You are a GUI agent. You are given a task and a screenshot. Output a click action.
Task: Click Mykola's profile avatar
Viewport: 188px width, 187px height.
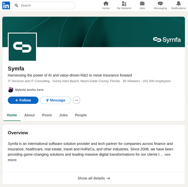pyautogui.click(x=11, y=90)
